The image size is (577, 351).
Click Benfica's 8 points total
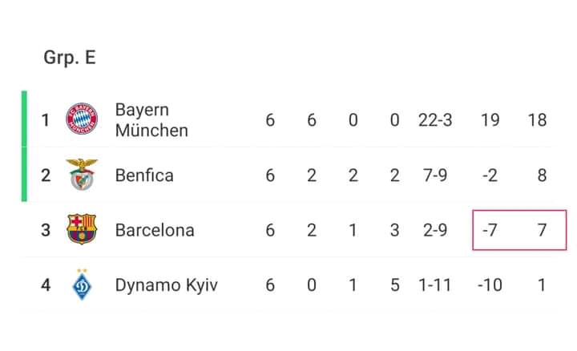coord(542,175)
